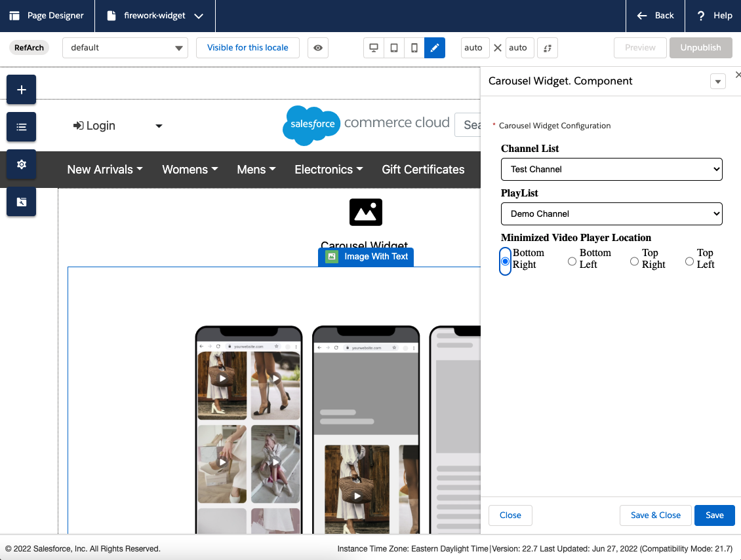The height and width of the screenshot is (560, 741).
Task: Select the Bottom Left radio button
Action: click(572, 261)
